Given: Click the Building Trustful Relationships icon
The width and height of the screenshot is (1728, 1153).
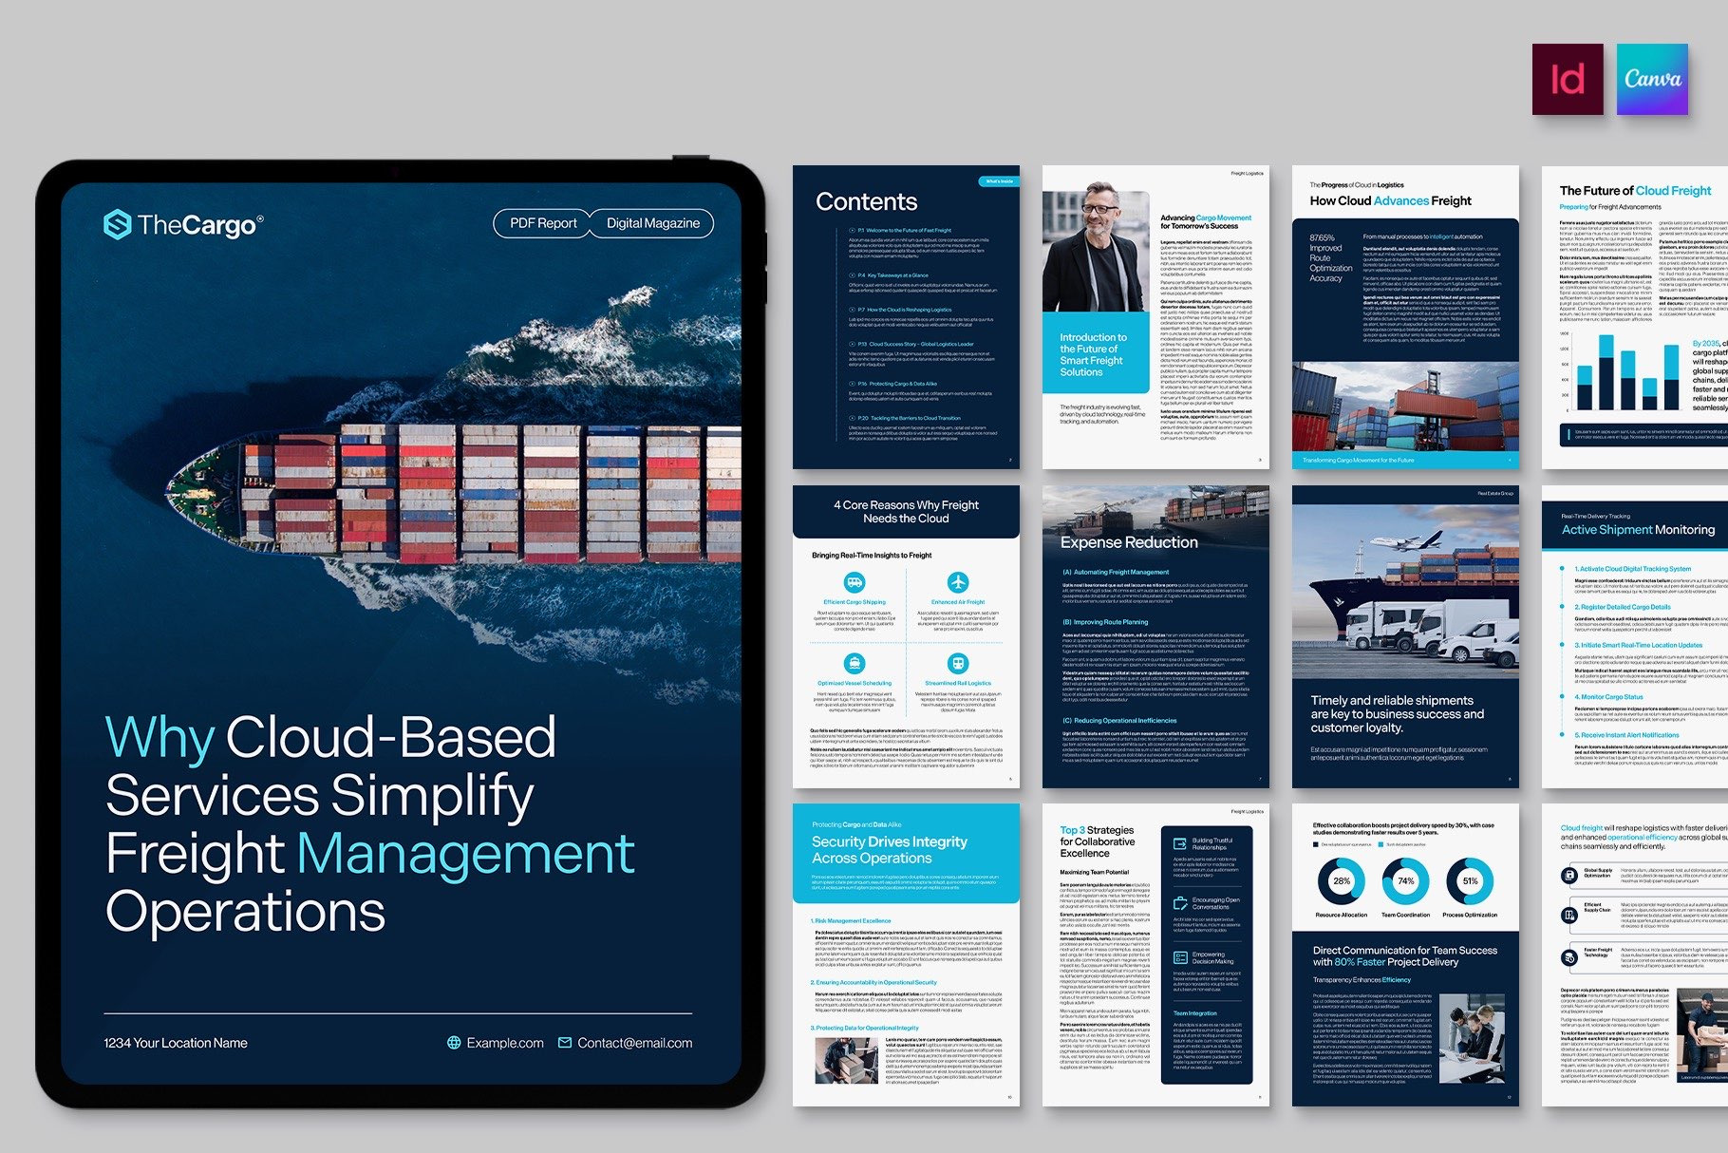Looking at the screenshot, I should pyautogui.click(x=1180, y=843).
